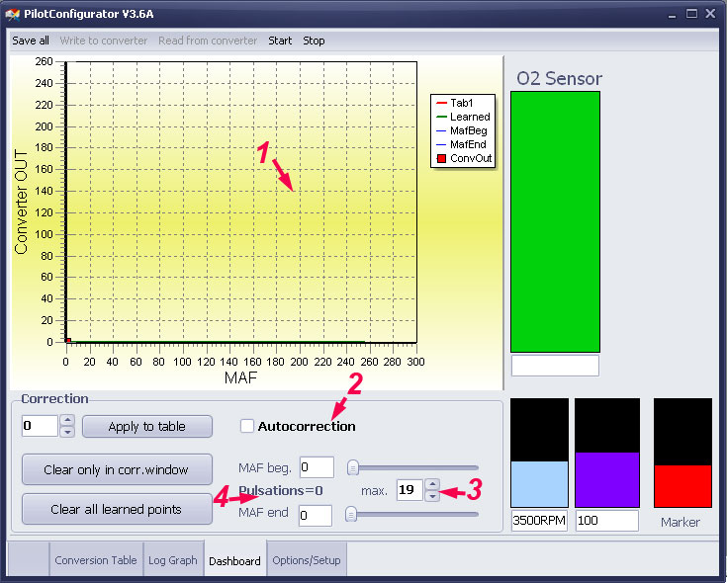Click Tab1 legend entry
This screenshot has width=727, height=583.
point(455,103)
